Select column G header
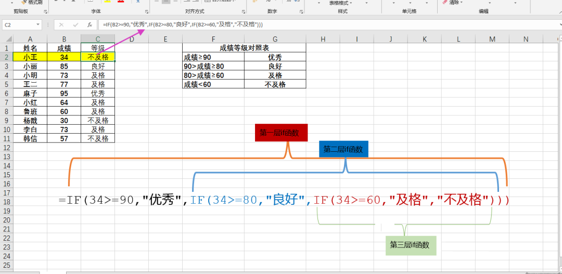Viewport: 562px width, 274px height. [275, 39]
